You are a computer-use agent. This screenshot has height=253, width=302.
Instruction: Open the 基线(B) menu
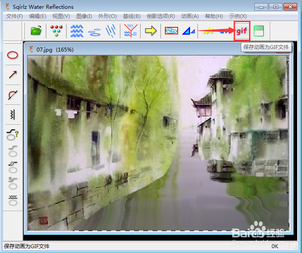click(x=131, y=16)
